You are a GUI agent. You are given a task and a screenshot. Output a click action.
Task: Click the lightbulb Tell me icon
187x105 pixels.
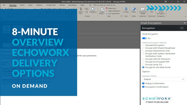(x=90, y=5)
